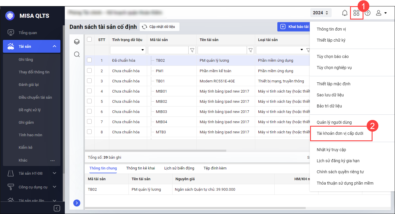Check the row for TB01
Screen dimensions: 395x214
point(89,81)
